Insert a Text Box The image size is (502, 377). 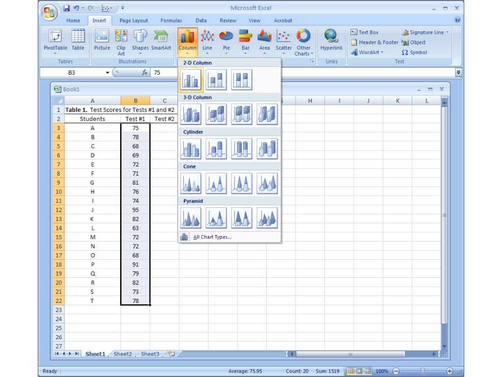(364, 32)
